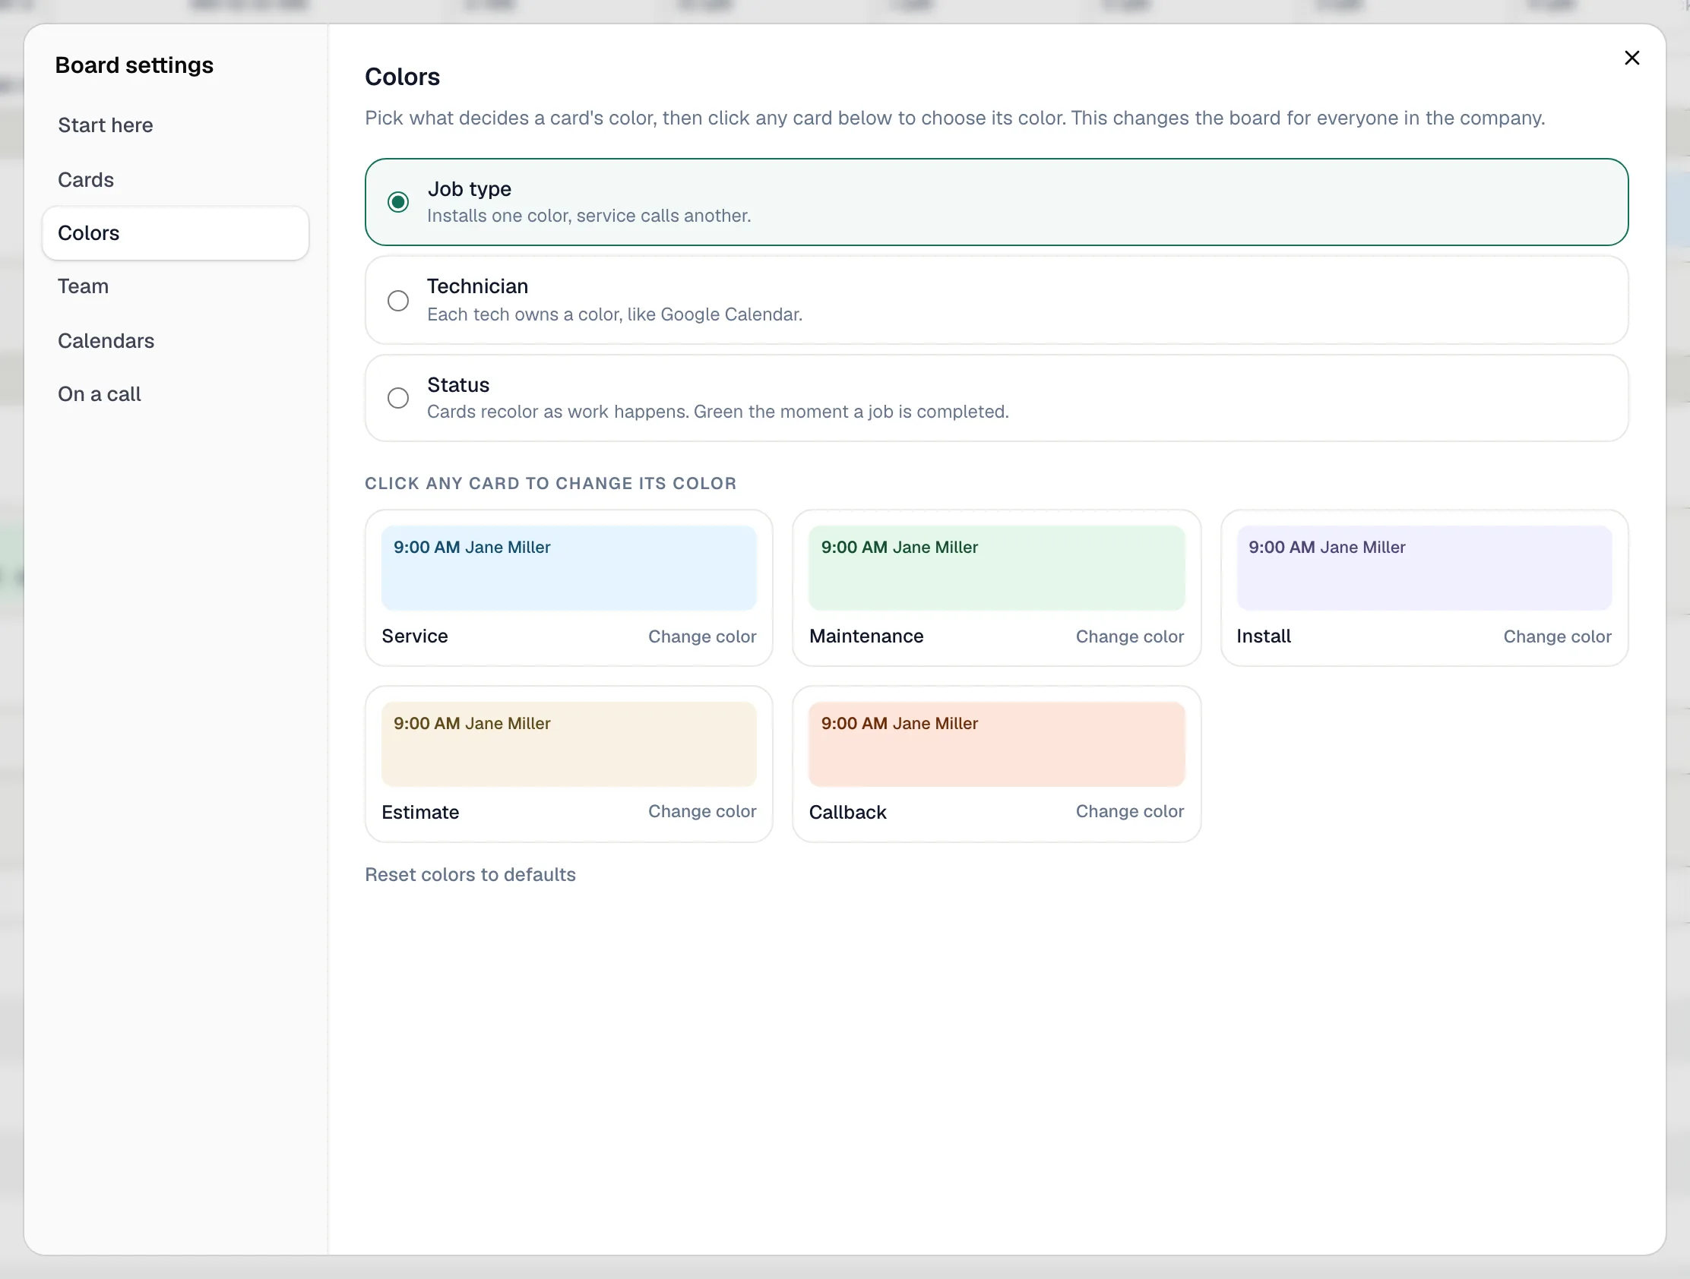Click the Callback card label

847,812
